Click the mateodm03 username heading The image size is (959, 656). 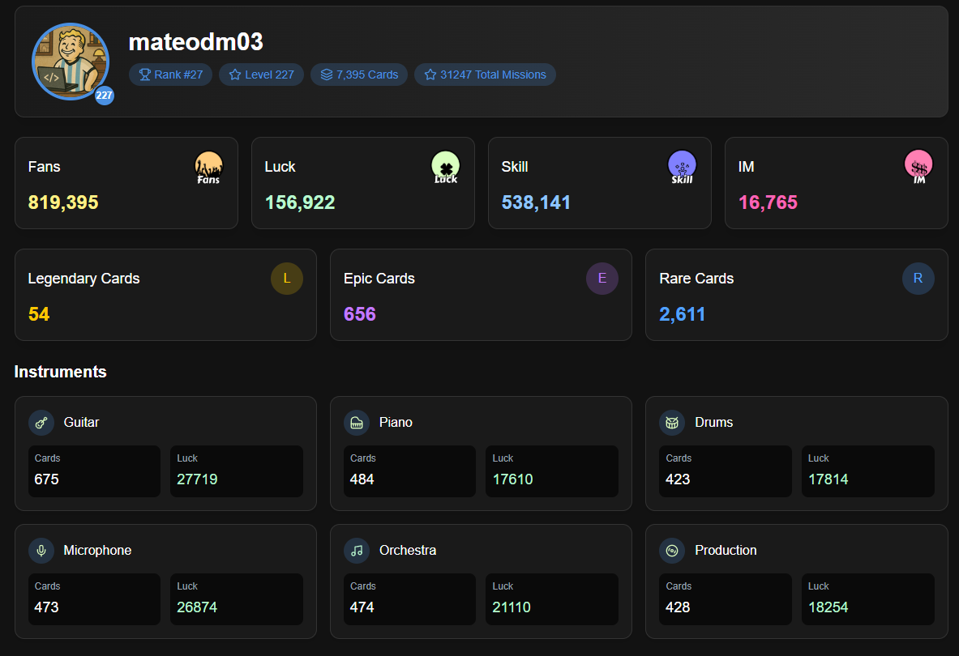[196, 42]
